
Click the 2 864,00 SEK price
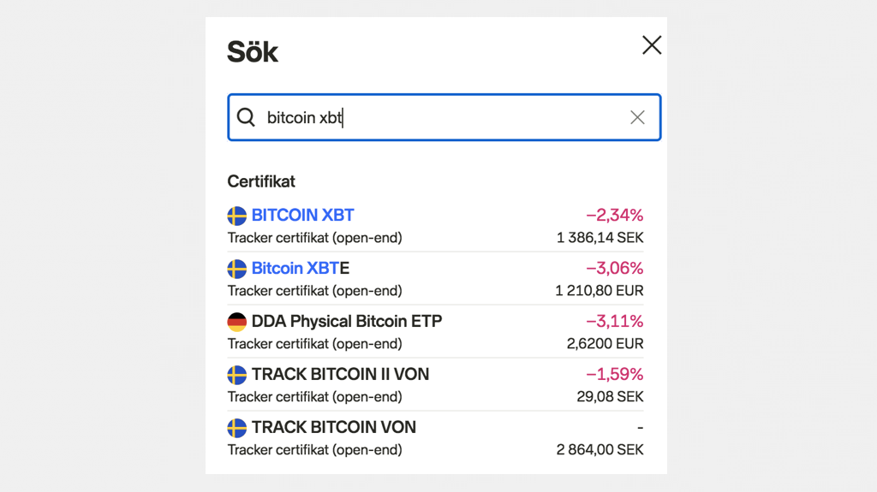coord(600,450)
